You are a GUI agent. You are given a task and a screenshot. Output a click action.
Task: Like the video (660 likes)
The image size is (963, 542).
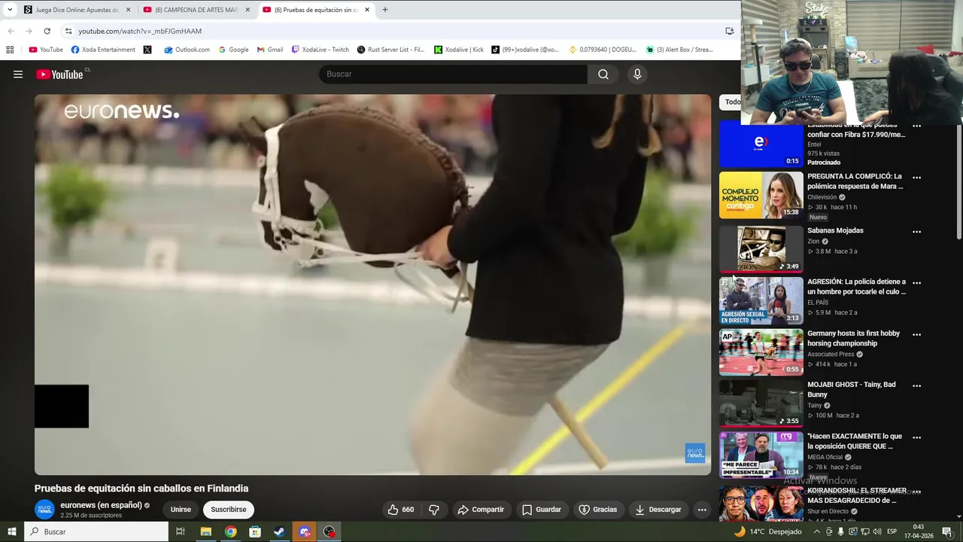point(400,510)
